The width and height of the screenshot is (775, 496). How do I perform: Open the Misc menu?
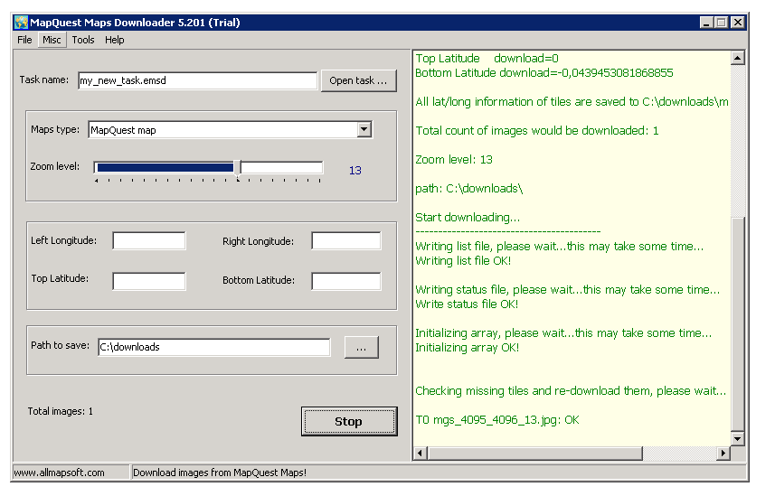52,40
